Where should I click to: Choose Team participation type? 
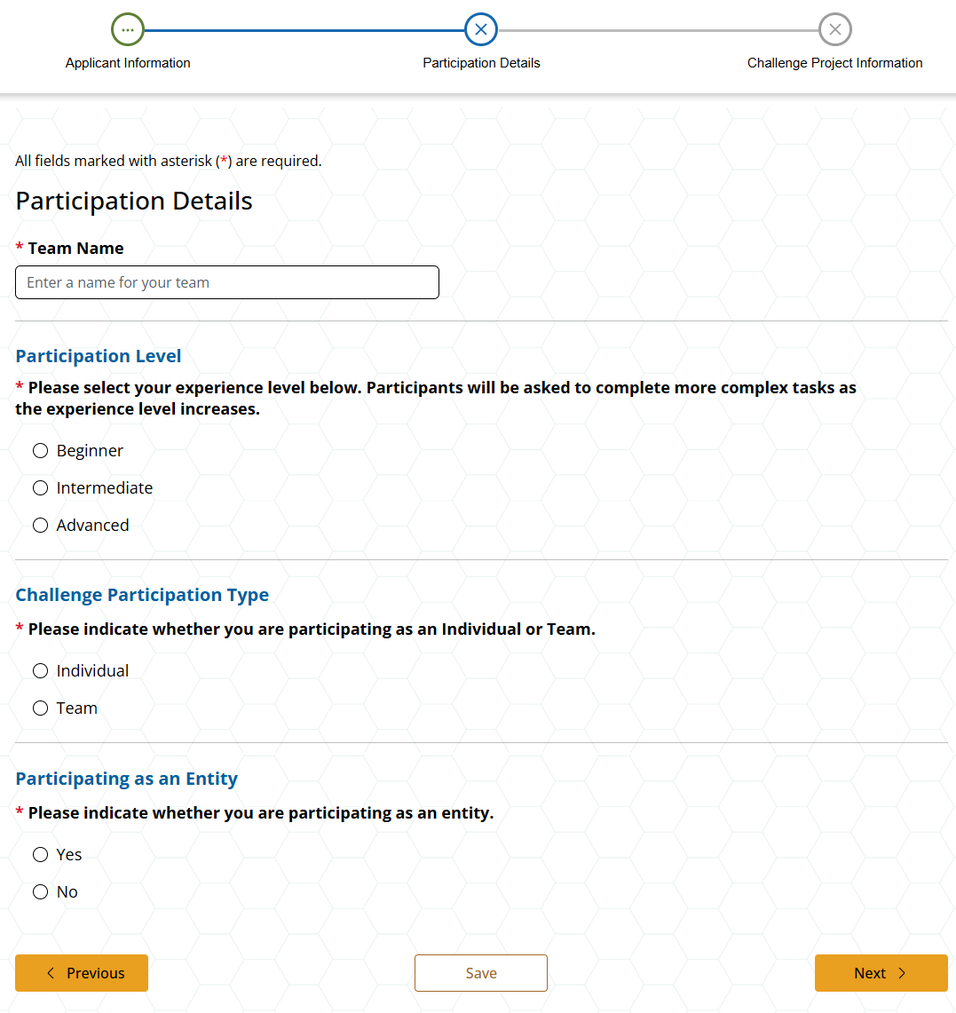41,708
